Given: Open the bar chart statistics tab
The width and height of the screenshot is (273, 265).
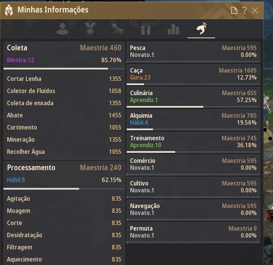Looking at the screenshot, I should (x=173, y=29).
